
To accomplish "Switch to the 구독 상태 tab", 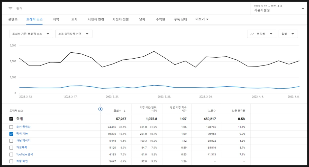I will click(180, 19).
